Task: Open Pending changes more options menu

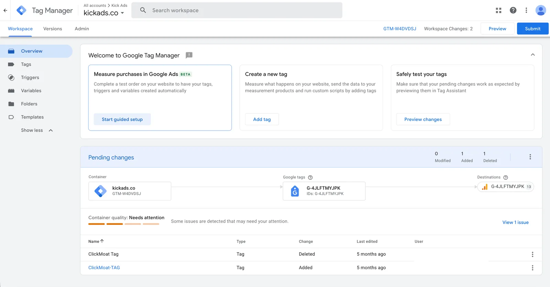Action: 530,157
